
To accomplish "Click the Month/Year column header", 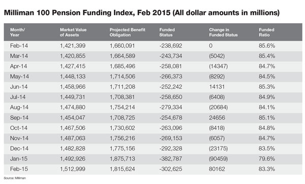I will coord(17,32).
